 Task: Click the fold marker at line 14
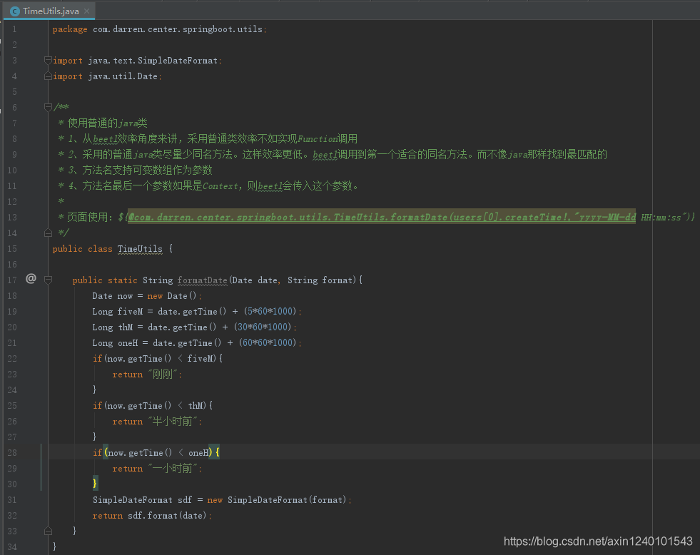[48, 233]
